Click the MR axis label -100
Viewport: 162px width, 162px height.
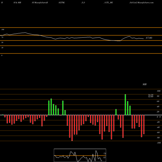159,143
